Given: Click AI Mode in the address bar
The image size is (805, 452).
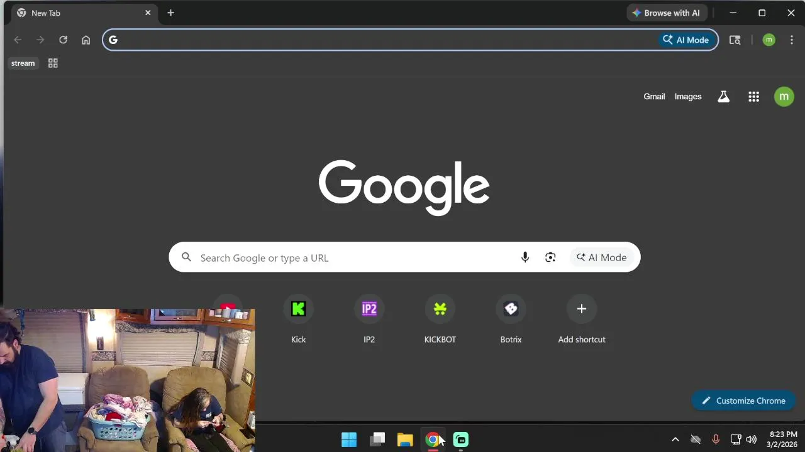Looking at the screenshot, I should click(687, 40).
